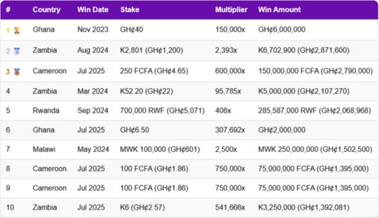
Task: Select the Malawi country cell
Action: [44, 149]
